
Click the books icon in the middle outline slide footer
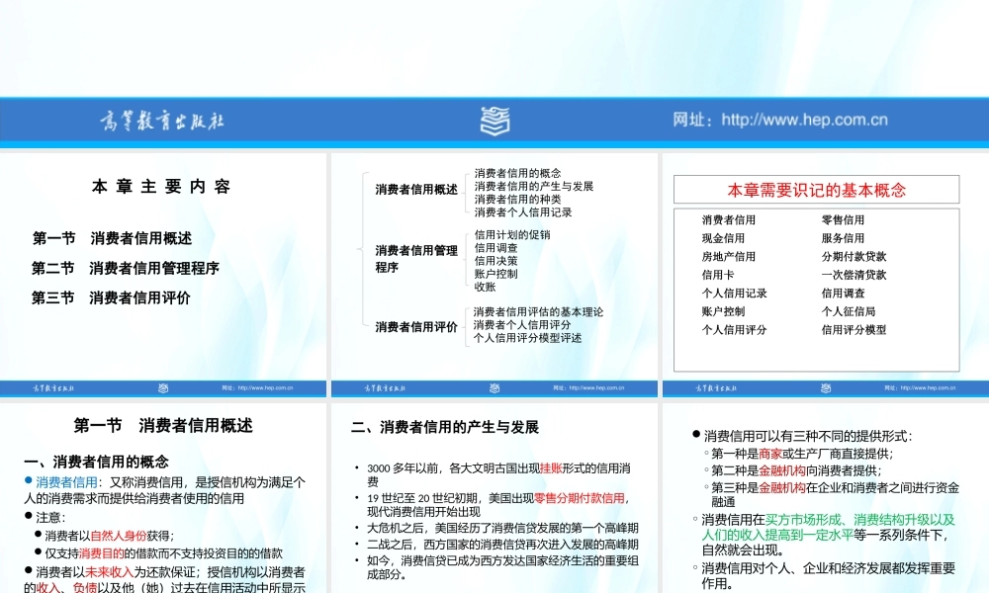[x=496, y=388]
